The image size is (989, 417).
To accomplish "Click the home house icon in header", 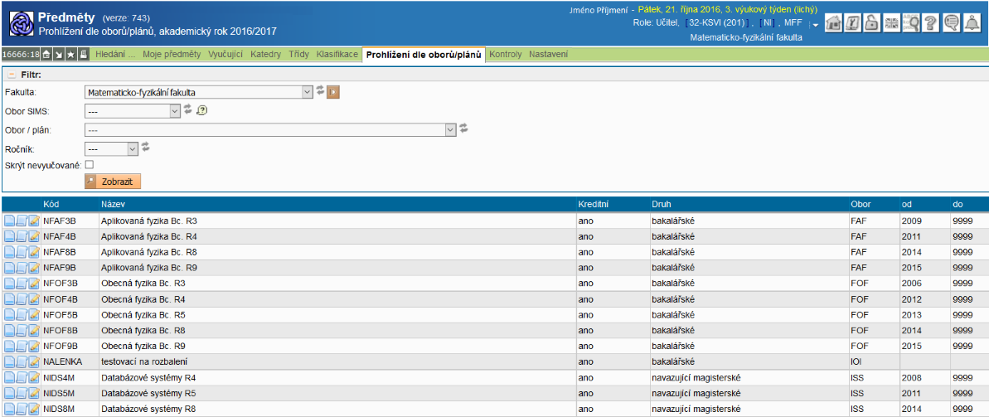I will tap(833, 23).
